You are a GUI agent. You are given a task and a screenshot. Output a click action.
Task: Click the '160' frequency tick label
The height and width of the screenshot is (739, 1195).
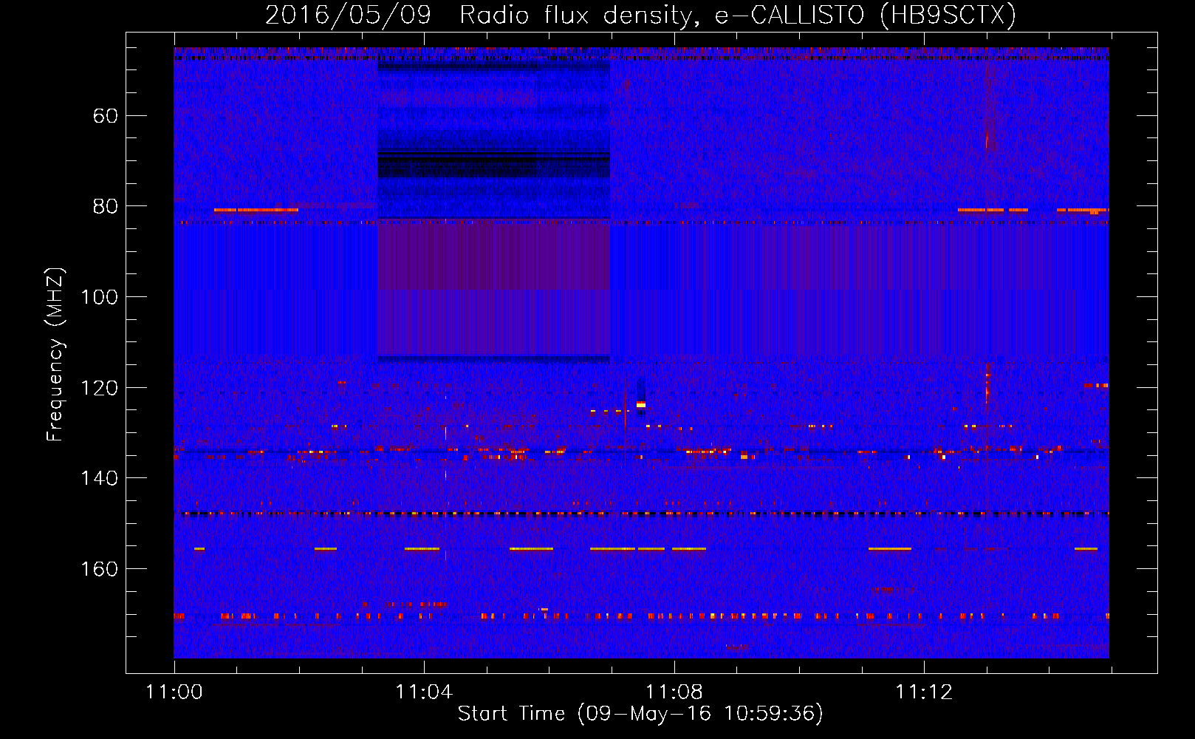(x=99, y=569)
